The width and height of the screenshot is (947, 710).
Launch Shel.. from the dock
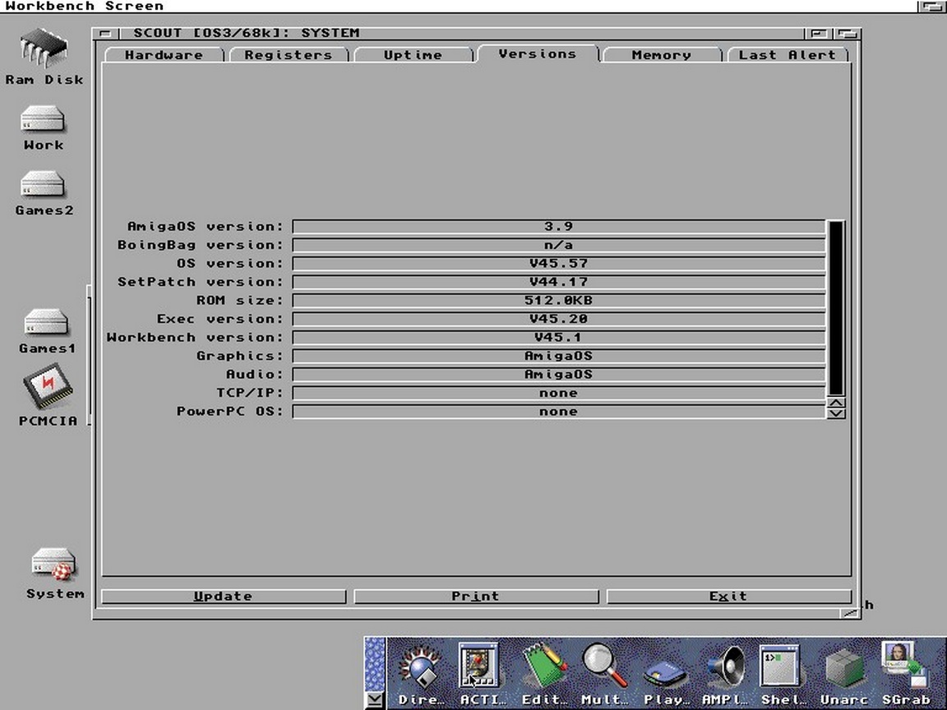click(x=783, y=675)
